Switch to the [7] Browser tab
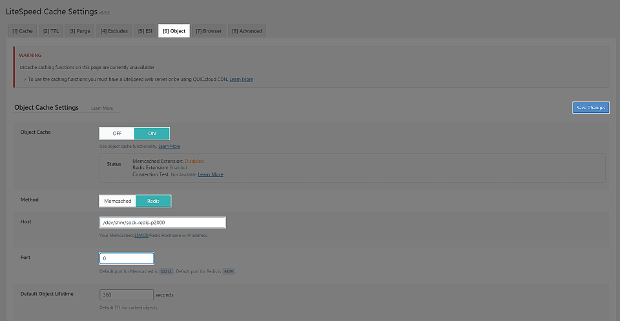This screenshot has height=321, width=620. [209, 31]
